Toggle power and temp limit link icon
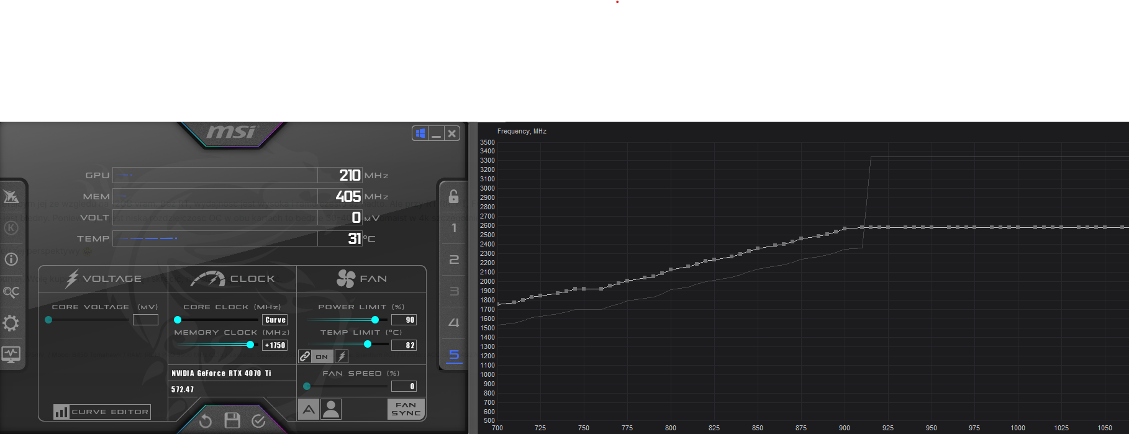The image size is (1129, 434). point(305,356)
